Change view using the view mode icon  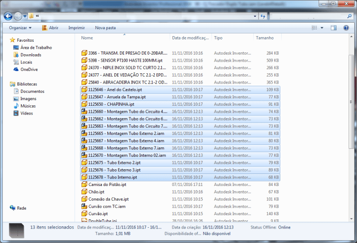(x=314, y=28)
